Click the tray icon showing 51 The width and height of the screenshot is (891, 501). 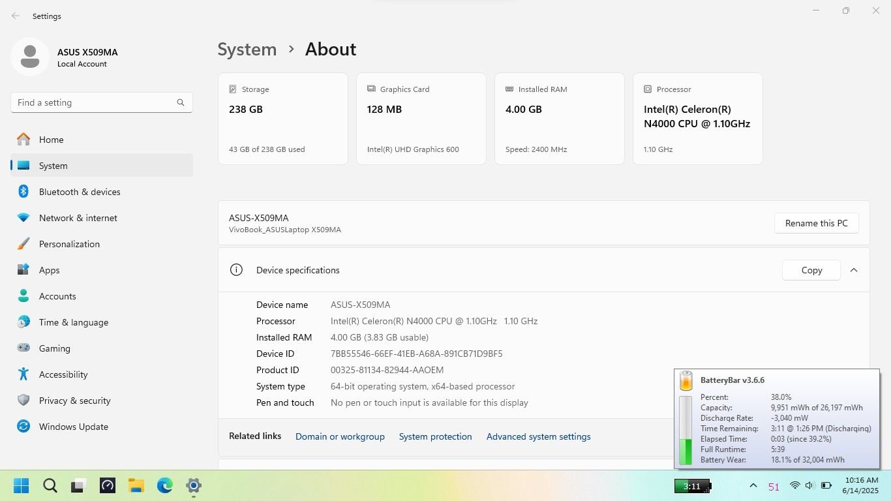pyautogui.click(x=774, y=487)
